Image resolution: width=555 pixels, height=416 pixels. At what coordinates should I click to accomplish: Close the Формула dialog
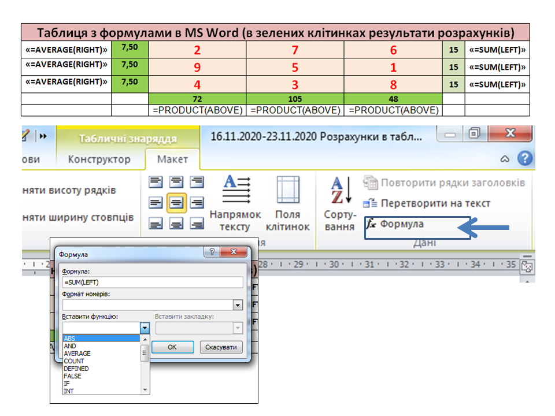pyautogui.click(x=234, y=251)
